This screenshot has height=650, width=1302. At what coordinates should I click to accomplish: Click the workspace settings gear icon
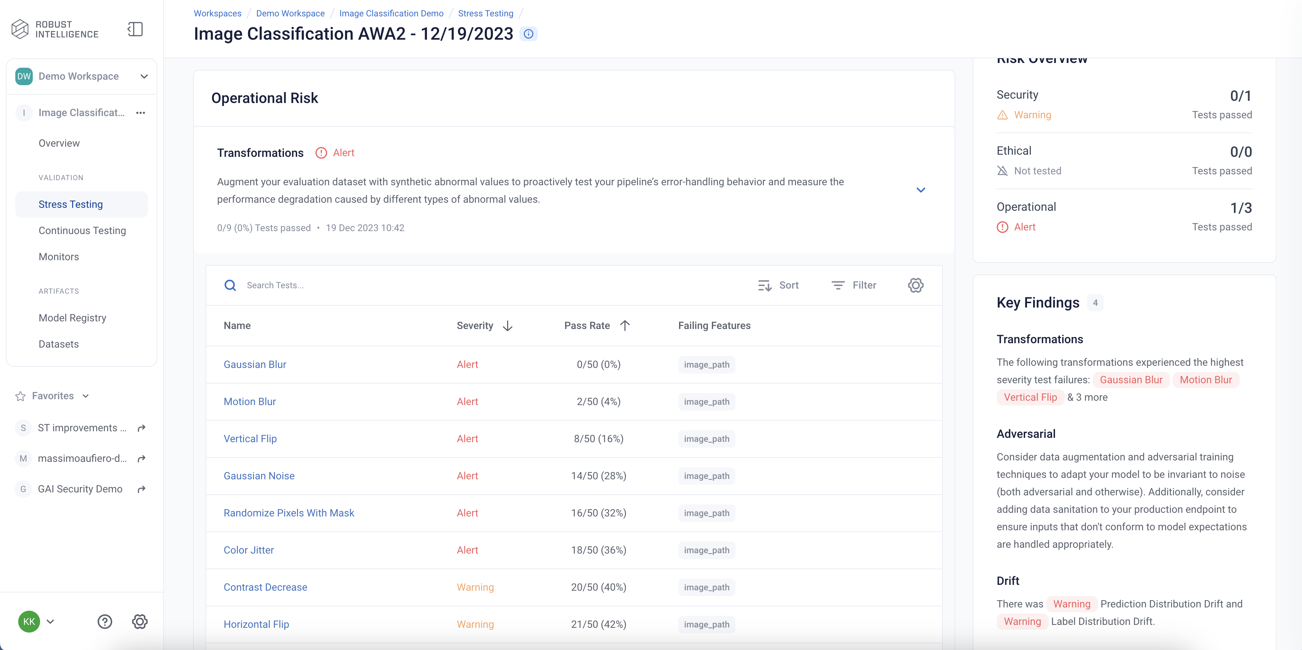coord(140,621)
